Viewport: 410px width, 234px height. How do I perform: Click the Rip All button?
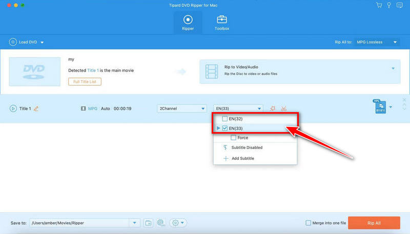[374, 223]
